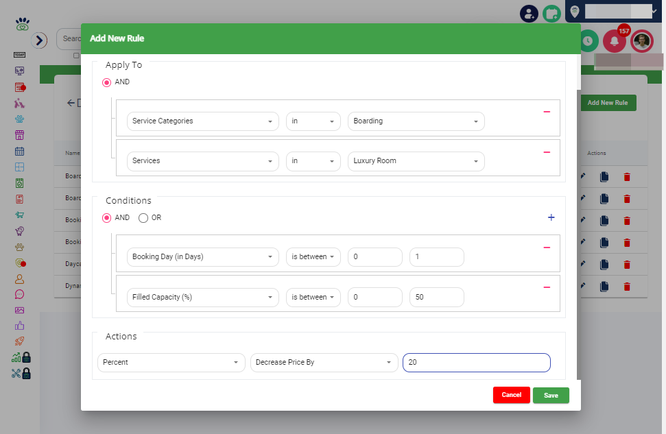The image size is (666, 434).
Task: Click the action value field containing 20
Action: click(477, 362)
